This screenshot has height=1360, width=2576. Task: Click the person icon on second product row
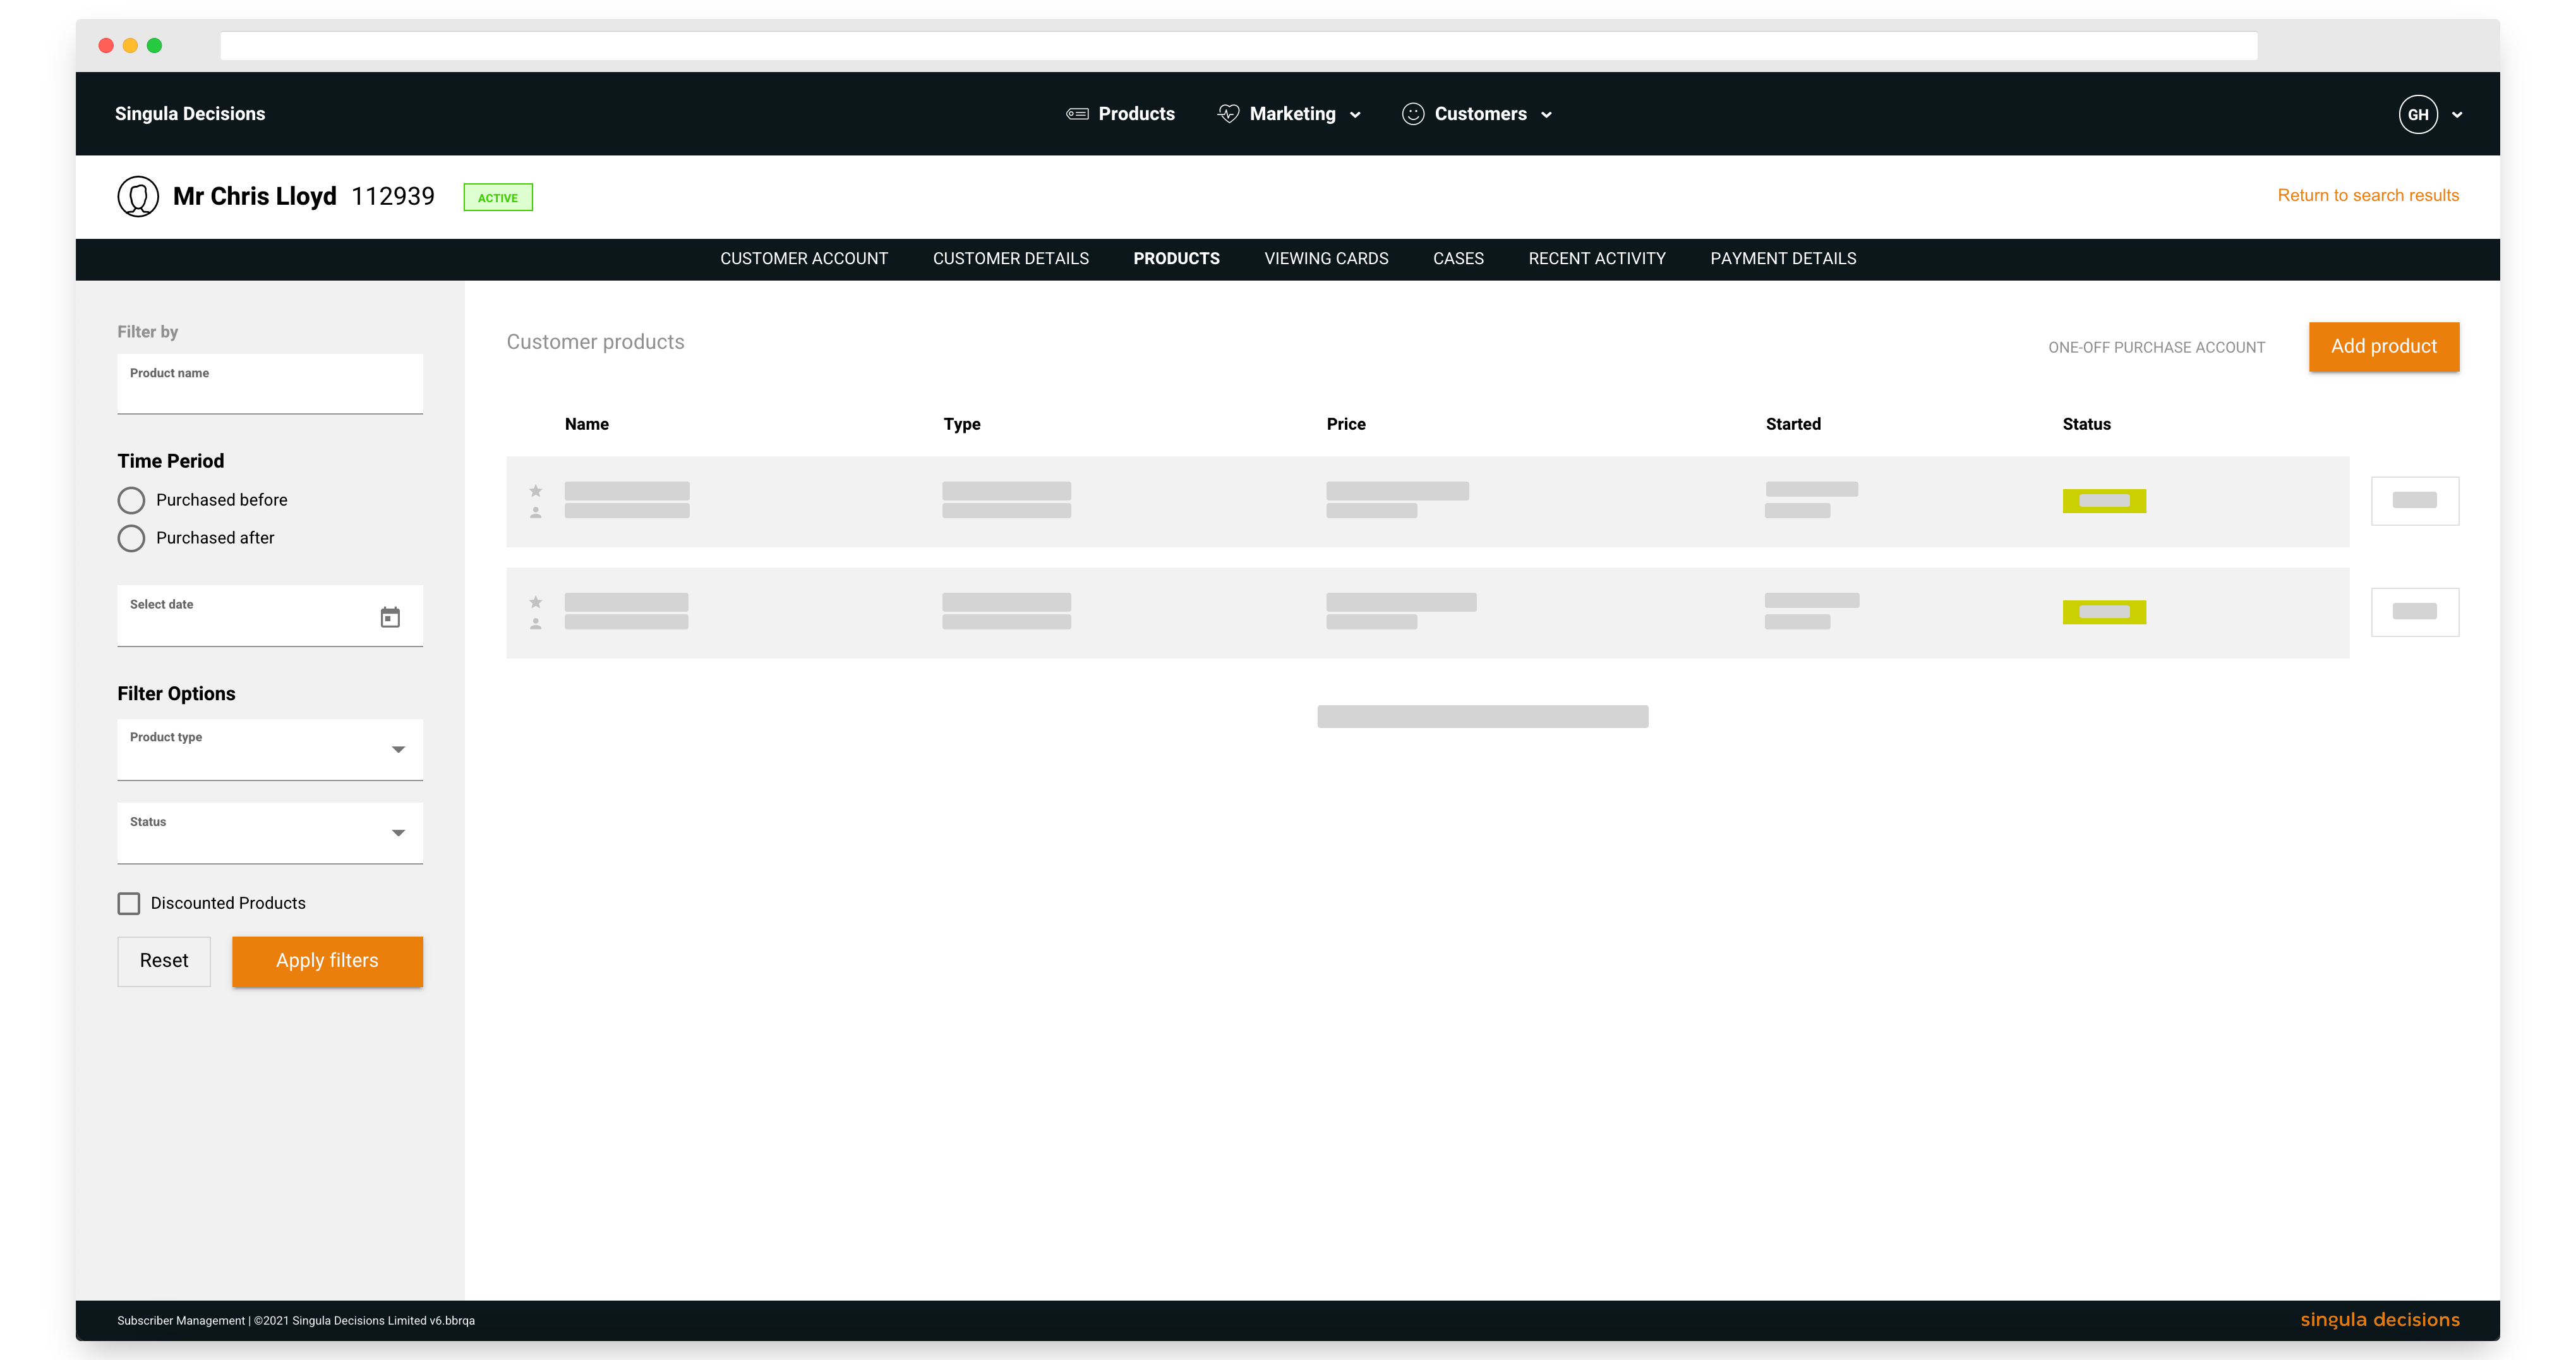point(536,624)
